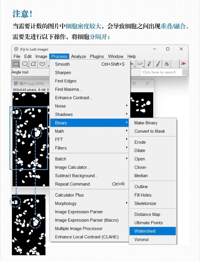Choose Convert to Mask option
Viewport: 200px width, 261px height.
(x=150, y=131)
